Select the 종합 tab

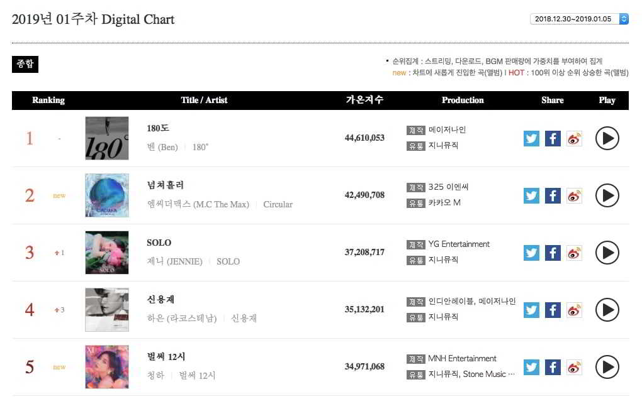(x=25, y=64)
